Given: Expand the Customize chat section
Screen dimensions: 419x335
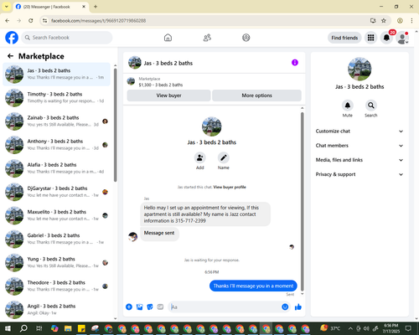Looking at the screenshot, I should (x=360, y=131).
